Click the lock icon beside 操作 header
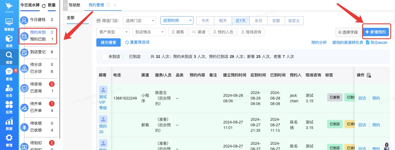This screenshot has width=395, height=150. pos(369,75)
